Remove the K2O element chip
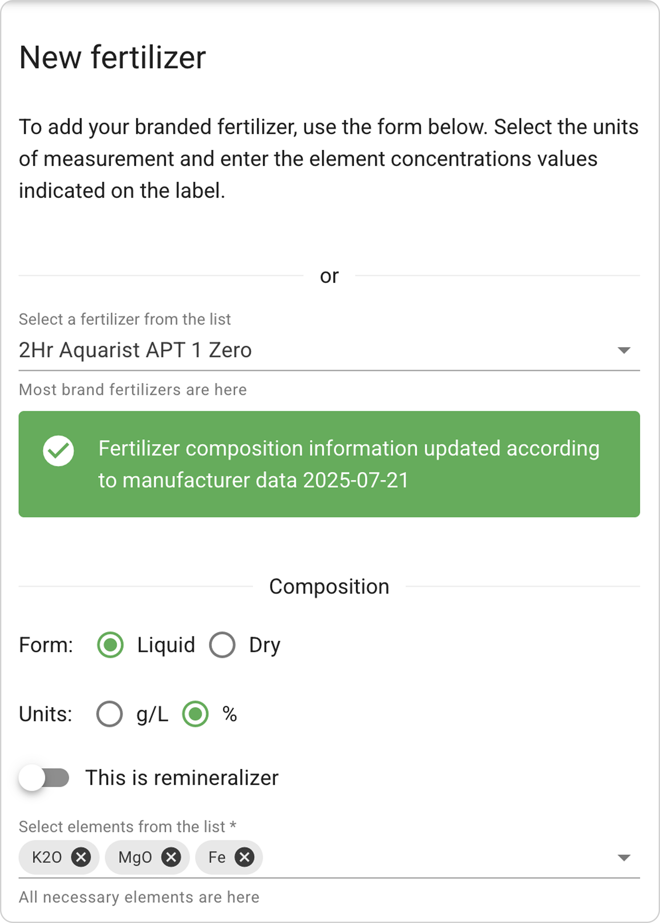This screenshot has height=923, width=660. [81, 857]
